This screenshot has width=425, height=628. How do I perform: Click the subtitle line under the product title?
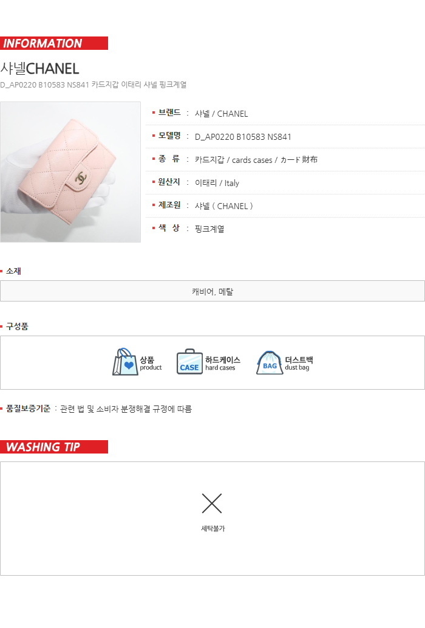[93, 85]
